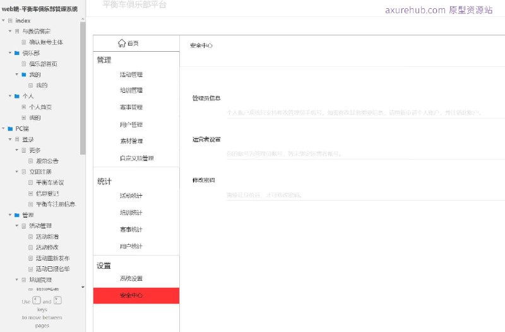Screen dimensions: 505x332
Task: Click the blue folder icon of 管理 in tree
Action: pyautogui.click(x=17, y=215)
